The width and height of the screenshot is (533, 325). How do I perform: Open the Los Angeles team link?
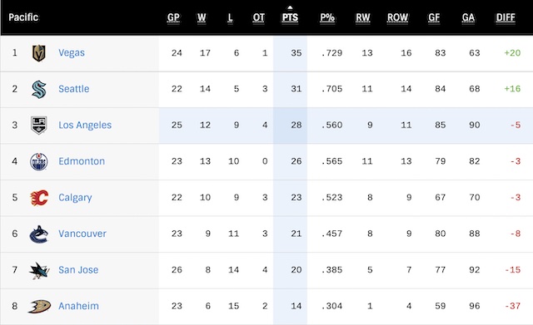click(85, 126)
